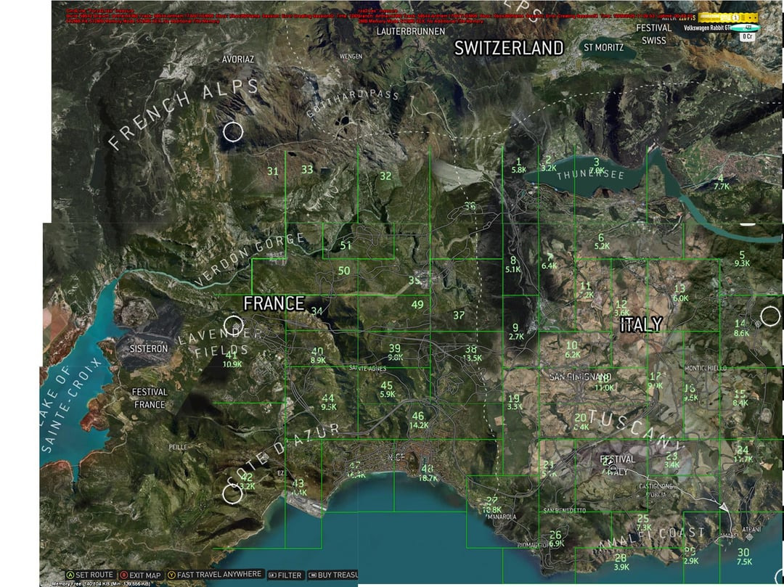
Task: Select the Manarola label
Action: click(x=500, y=517)
